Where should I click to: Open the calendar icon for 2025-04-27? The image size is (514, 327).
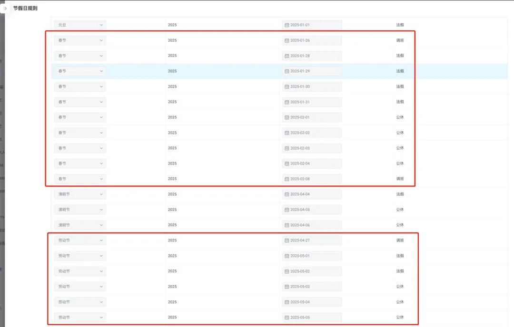(x=287, y=240)
